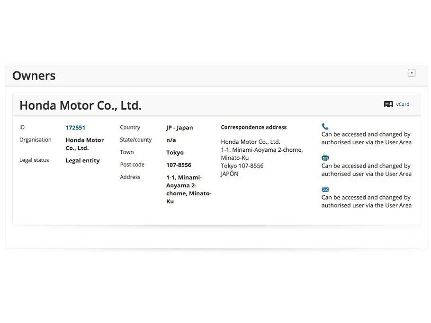Select the 'Country' field label

130,127
